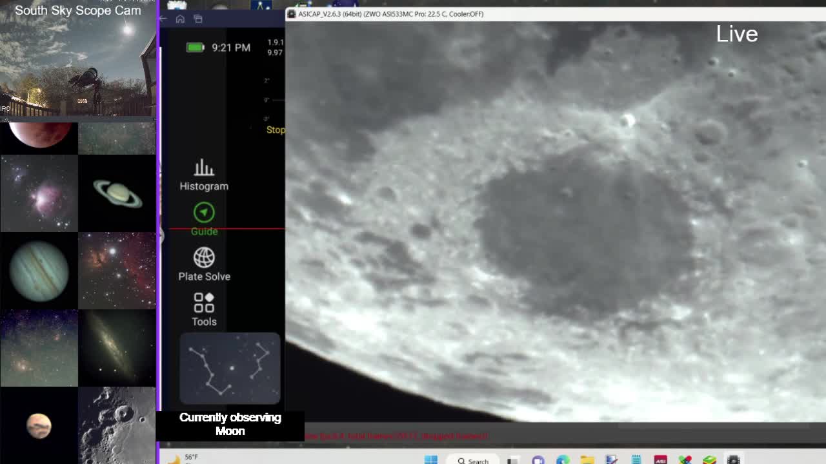Select the Jupiter thumbnail
The image size is (826, 464).
[39, 271]
